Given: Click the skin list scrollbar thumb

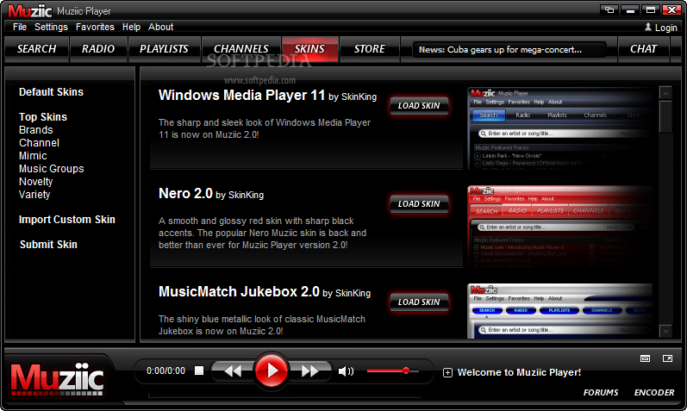Looking at the screenshot, I should (x=665, y=116).
